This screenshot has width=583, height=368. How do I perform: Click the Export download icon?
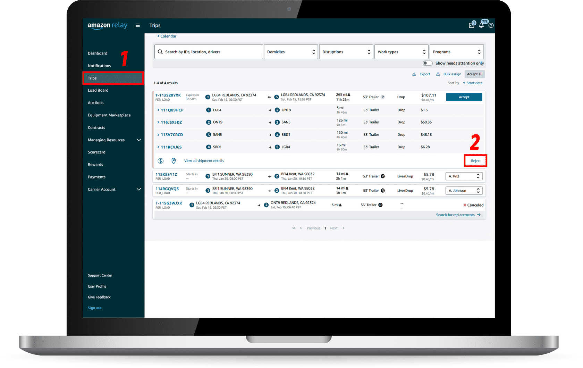click(x=414, y=74)
